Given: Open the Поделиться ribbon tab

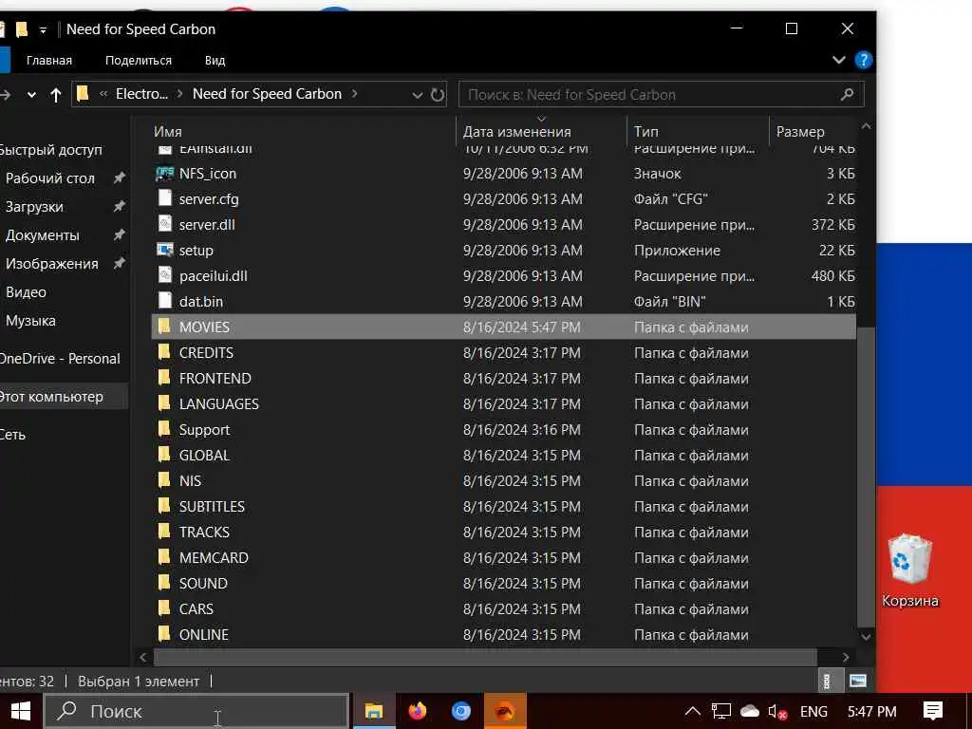Looking at the screenshot, I should 139,60.
